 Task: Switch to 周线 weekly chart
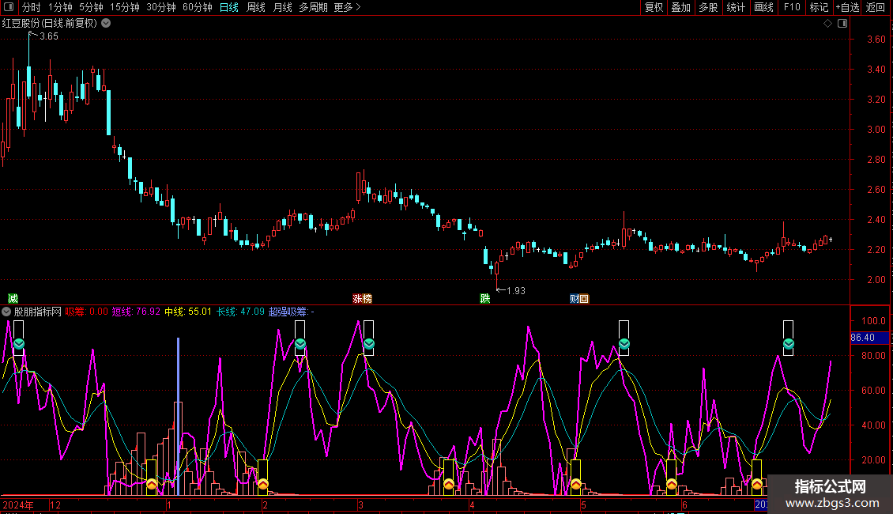256,7
